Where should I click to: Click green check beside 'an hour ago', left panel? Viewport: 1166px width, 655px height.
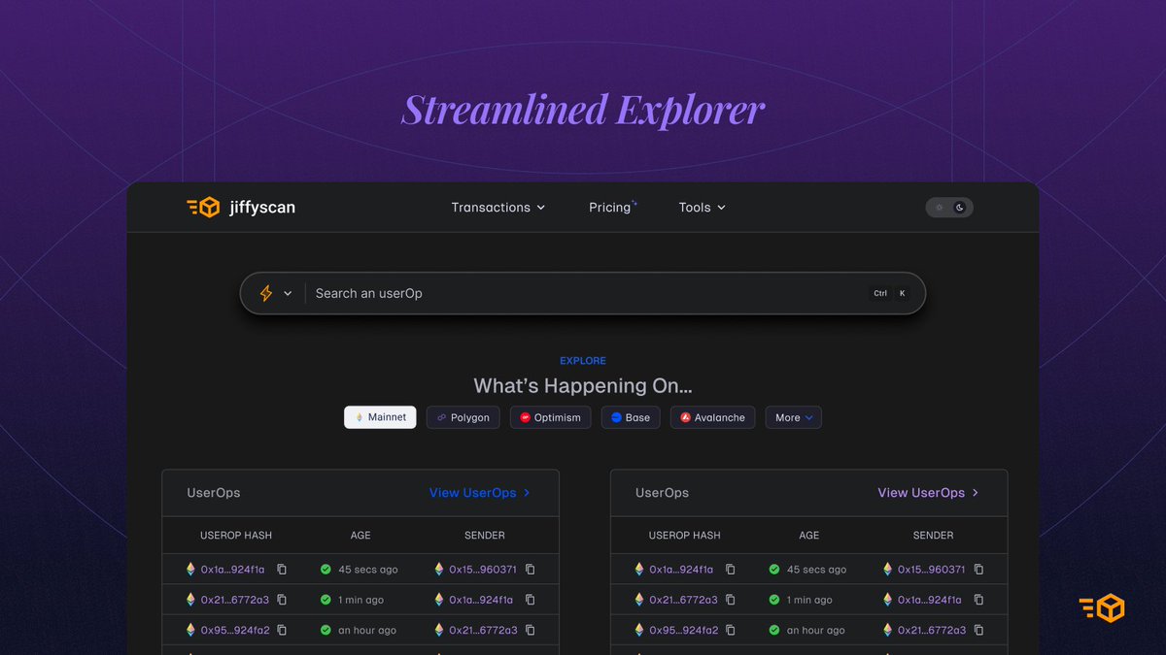326,630
